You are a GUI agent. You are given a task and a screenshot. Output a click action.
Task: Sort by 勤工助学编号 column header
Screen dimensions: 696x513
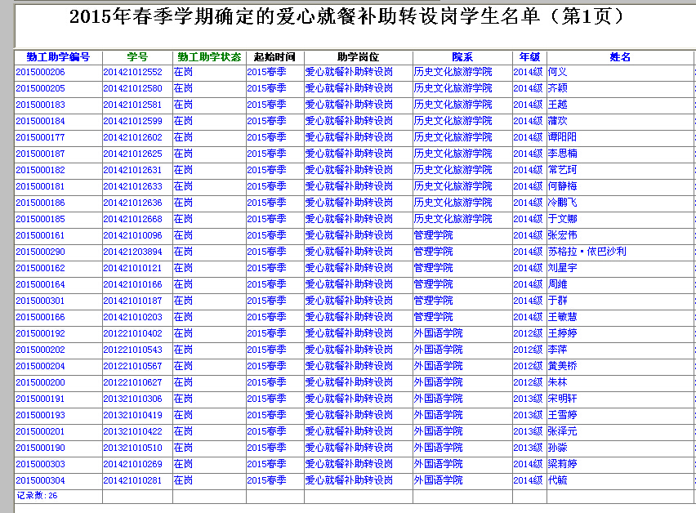pos(57,57)
